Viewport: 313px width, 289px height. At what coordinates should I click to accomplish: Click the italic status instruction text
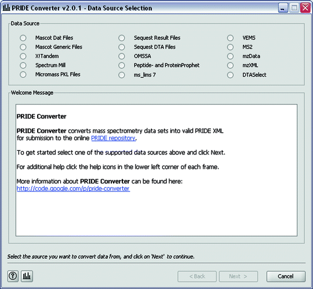pos(101,257)
